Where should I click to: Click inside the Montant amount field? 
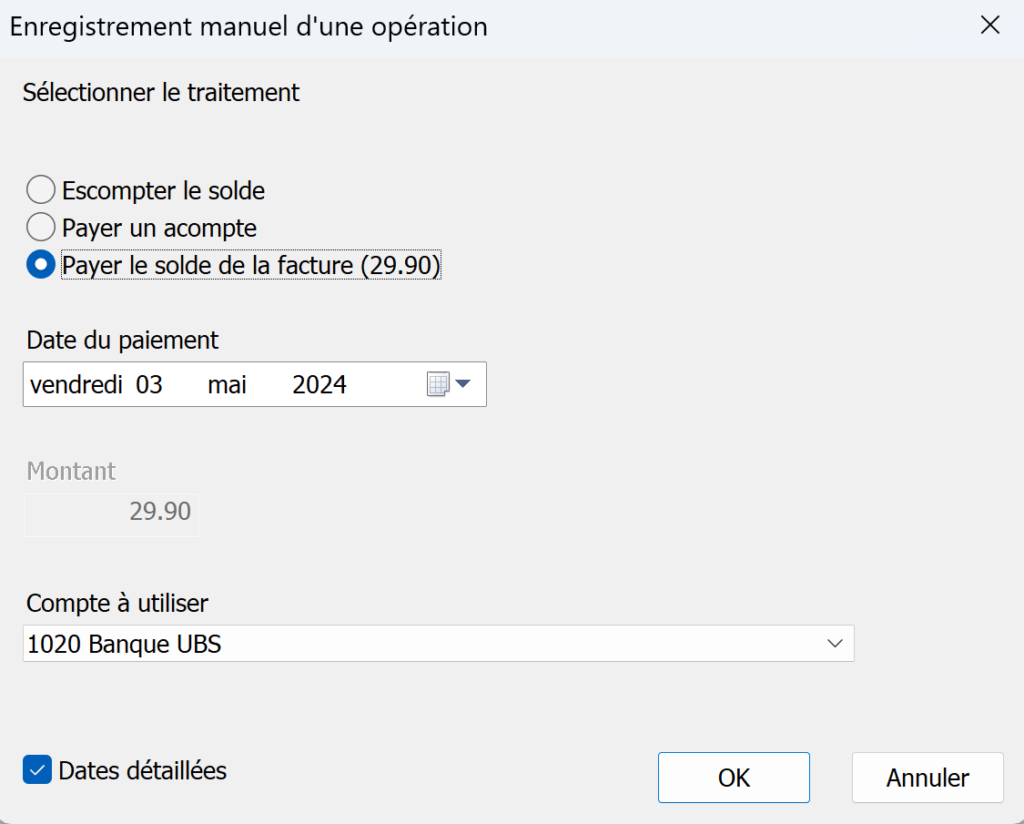tap(111, 514)
